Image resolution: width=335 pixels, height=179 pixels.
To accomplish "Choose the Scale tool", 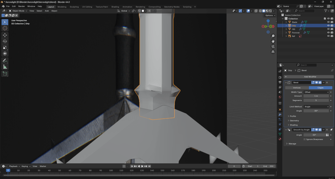I will click(5, 47).
